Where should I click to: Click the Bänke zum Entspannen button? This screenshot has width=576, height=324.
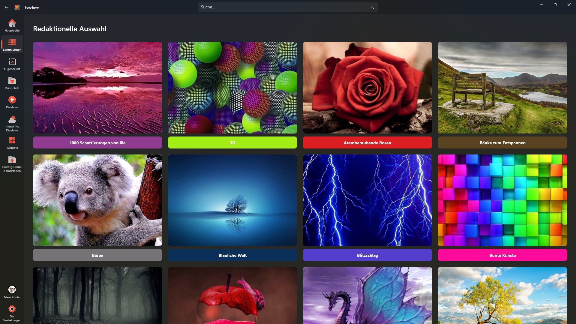coord(502,142)
